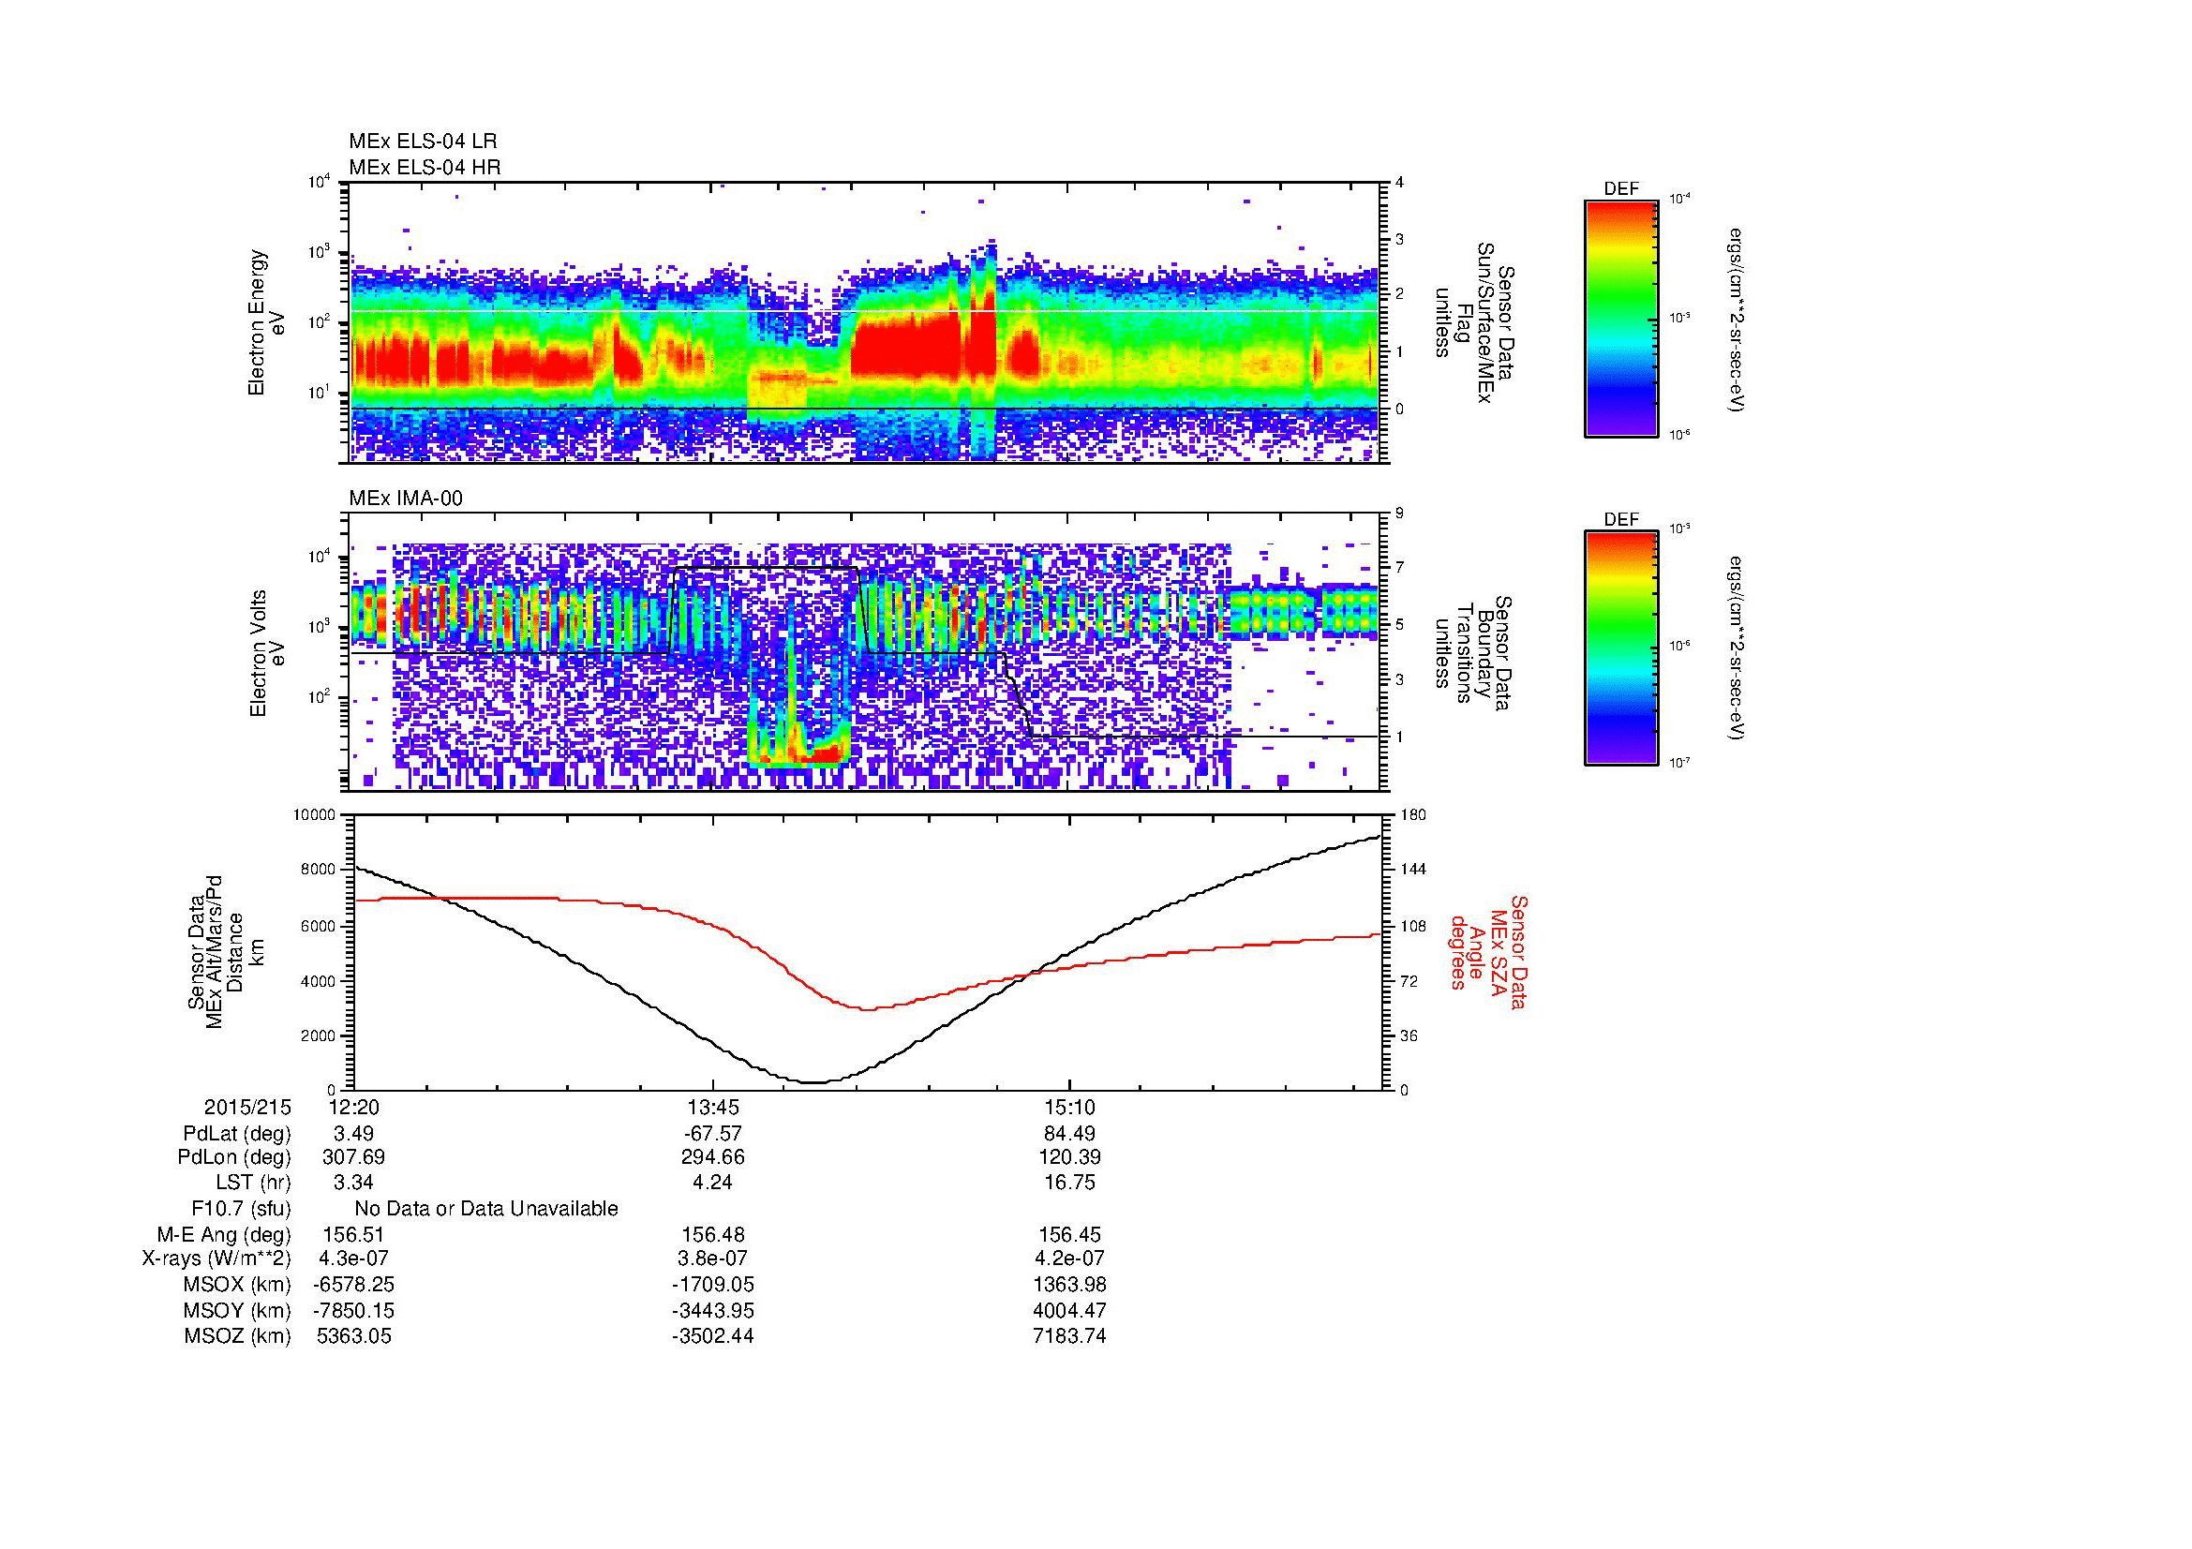
Task: Click PdLat value '84.49'
Action: tap(1070, 1134)
